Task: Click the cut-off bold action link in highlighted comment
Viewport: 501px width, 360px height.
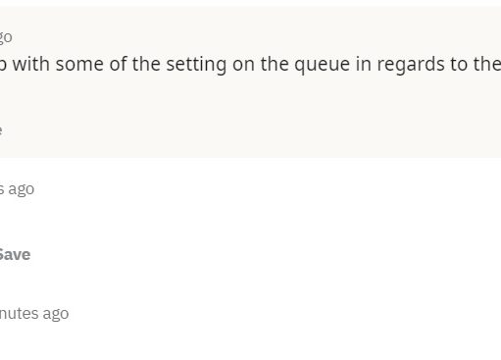Action: click(1, 130)
